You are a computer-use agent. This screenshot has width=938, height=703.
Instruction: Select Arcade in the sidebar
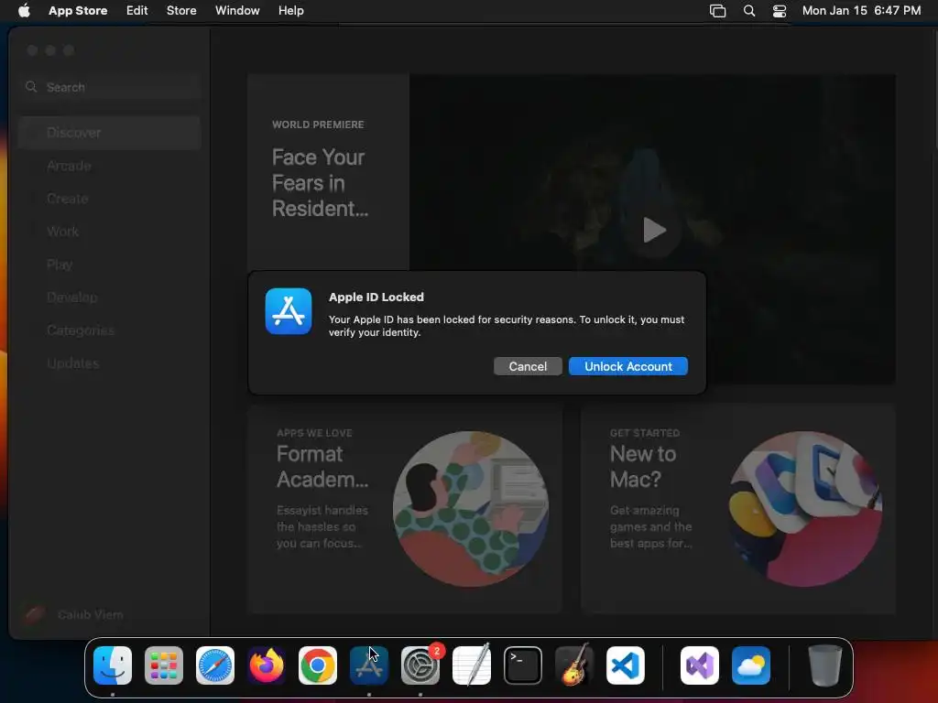(110, 166)
